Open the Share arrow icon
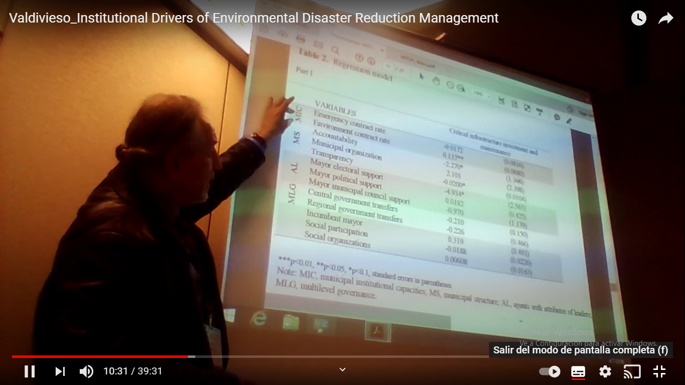The image size is (685, 385). pyautogui.click(x=665, y=19)
